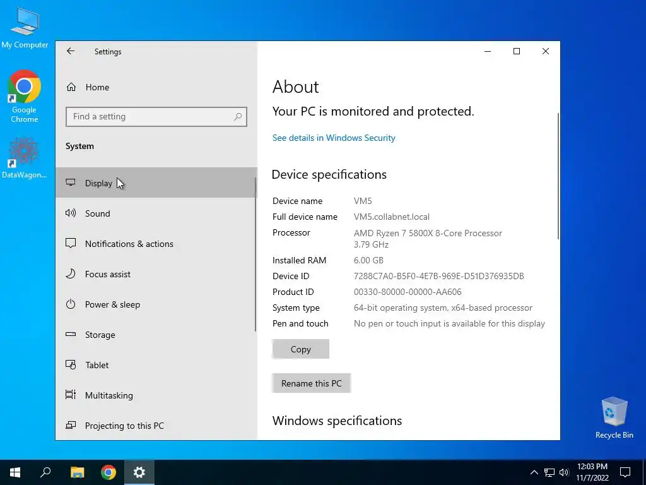Image resolution: width=646 pixels, height=485 pixels.
Task: Click the Copy button under device specifications
Action: [301, 349]
